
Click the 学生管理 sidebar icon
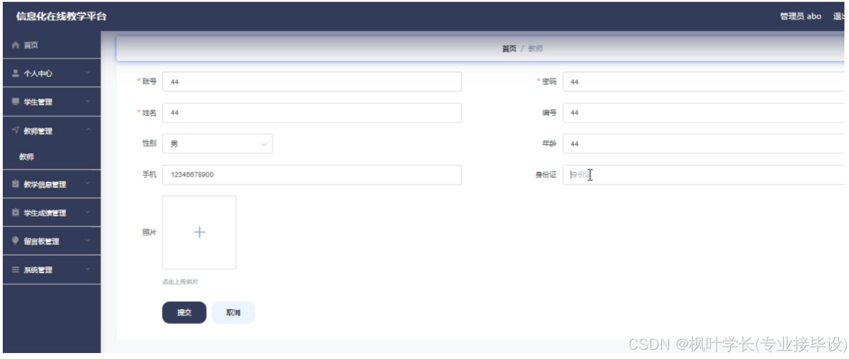pos(16,102)
